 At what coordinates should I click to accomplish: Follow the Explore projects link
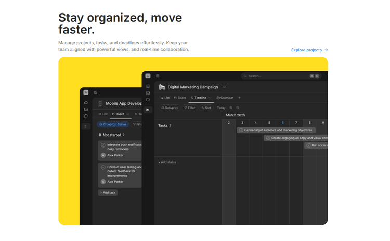tap(309, 50)
